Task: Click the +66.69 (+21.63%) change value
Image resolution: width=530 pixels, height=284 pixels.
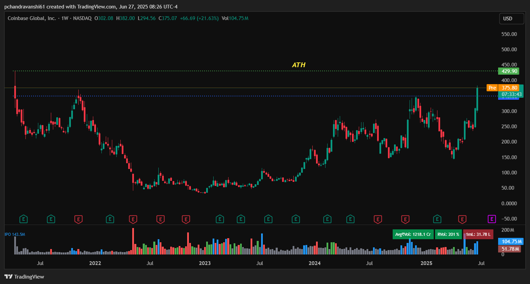Action: pos(199,18)
